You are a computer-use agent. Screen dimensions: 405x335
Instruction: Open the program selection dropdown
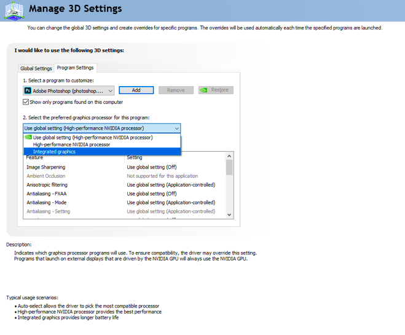(x=68, y=90)
